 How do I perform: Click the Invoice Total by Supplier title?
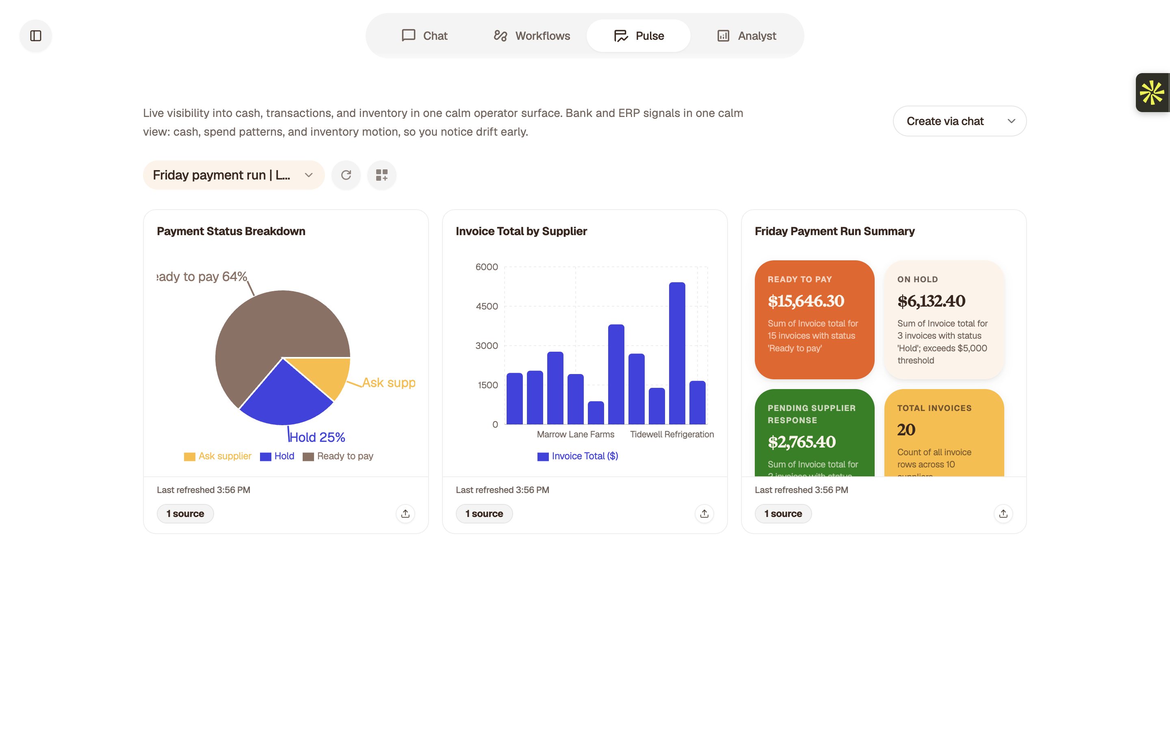(521, 231)
